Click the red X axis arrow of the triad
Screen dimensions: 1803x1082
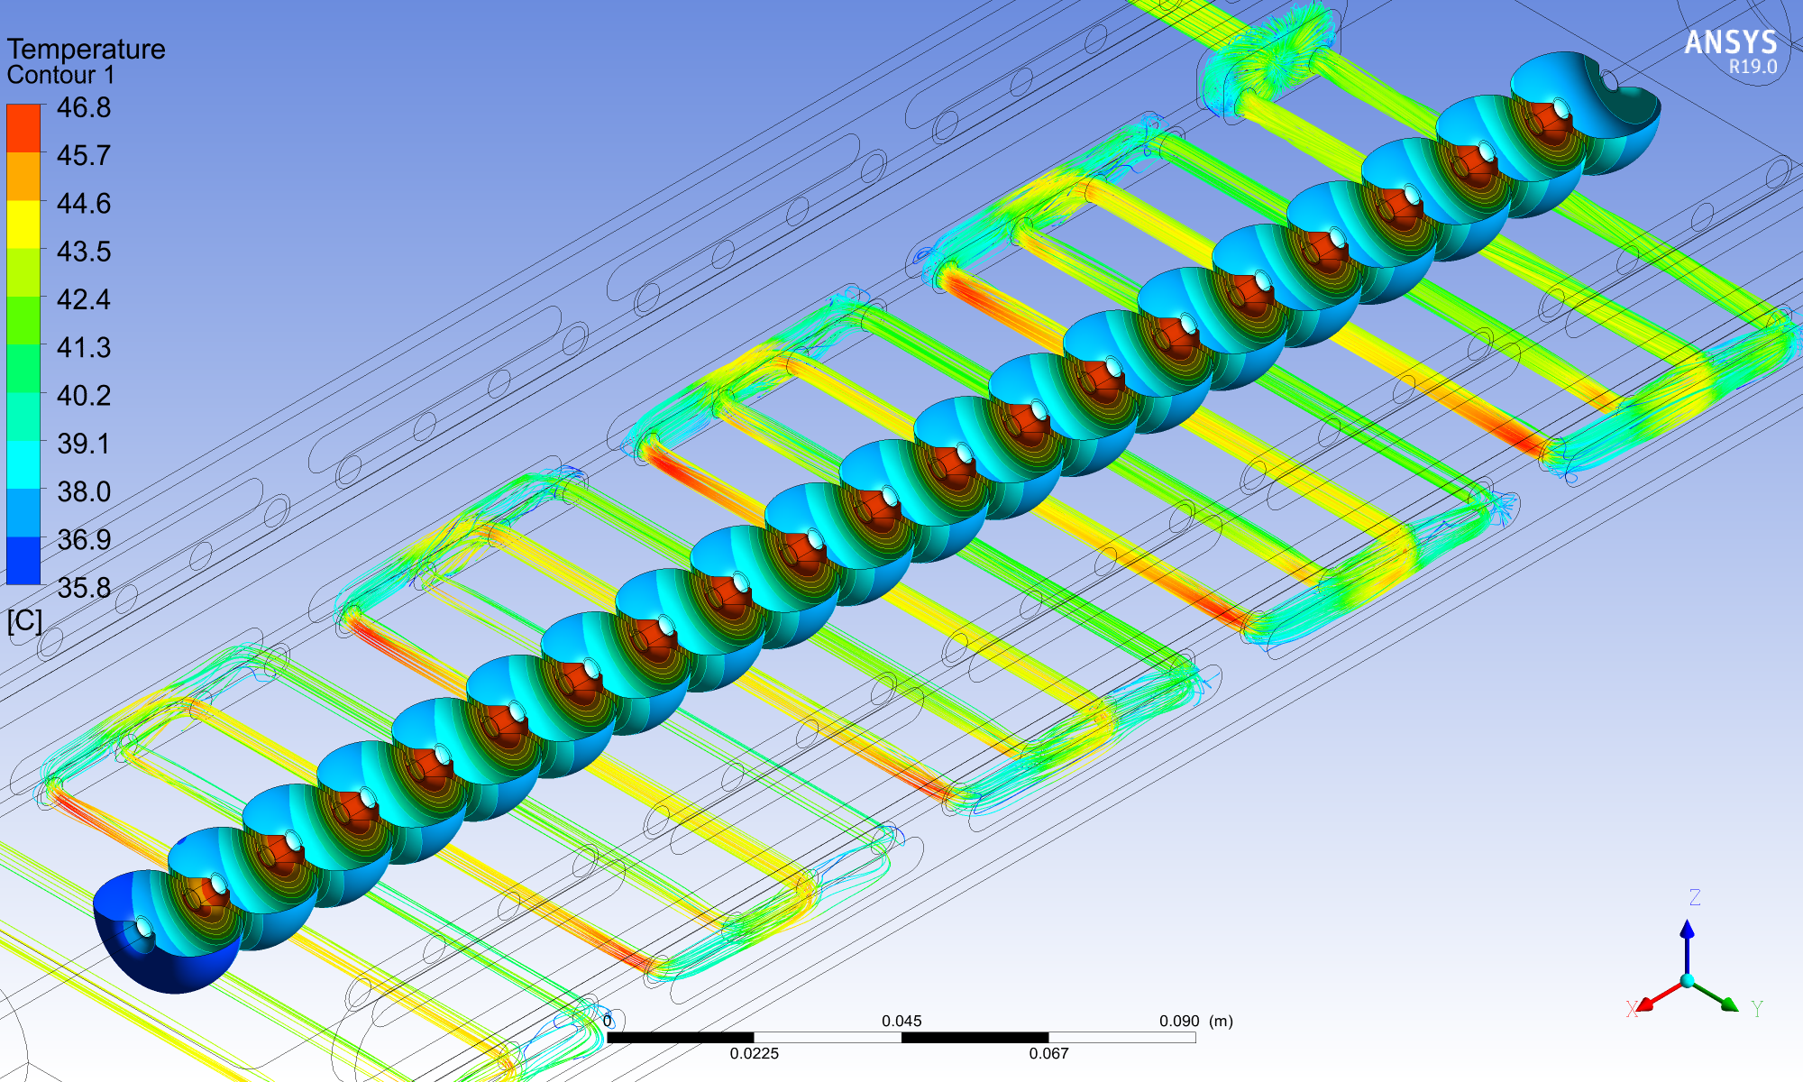pos(1659,995)
